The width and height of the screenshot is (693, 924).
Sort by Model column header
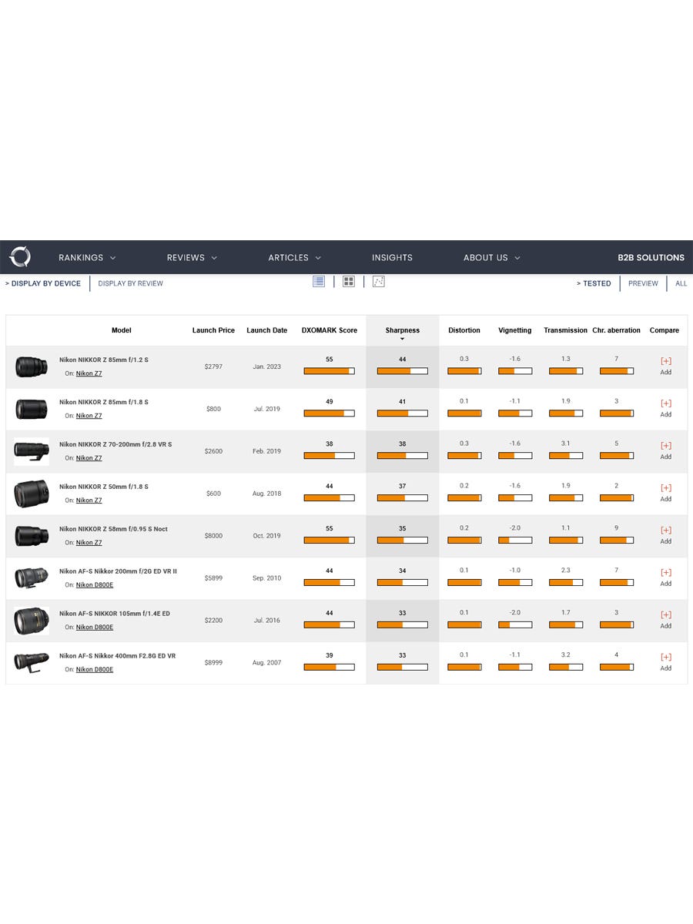point(122,330)
